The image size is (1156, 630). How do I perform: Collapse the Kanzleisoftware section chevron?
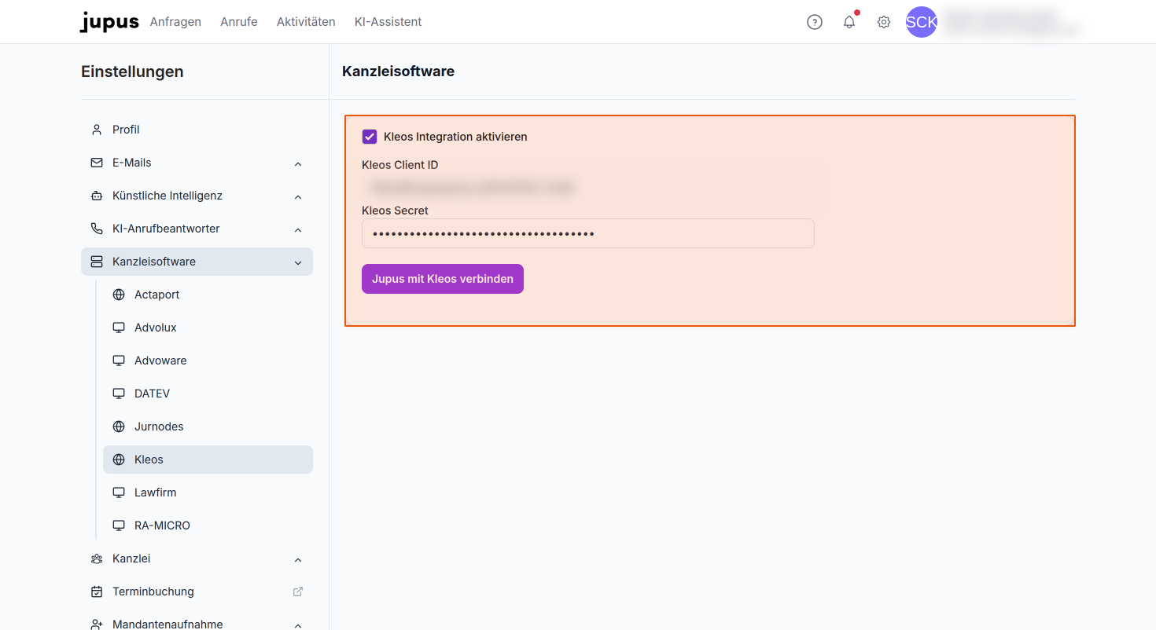click(x=298, y=262)
